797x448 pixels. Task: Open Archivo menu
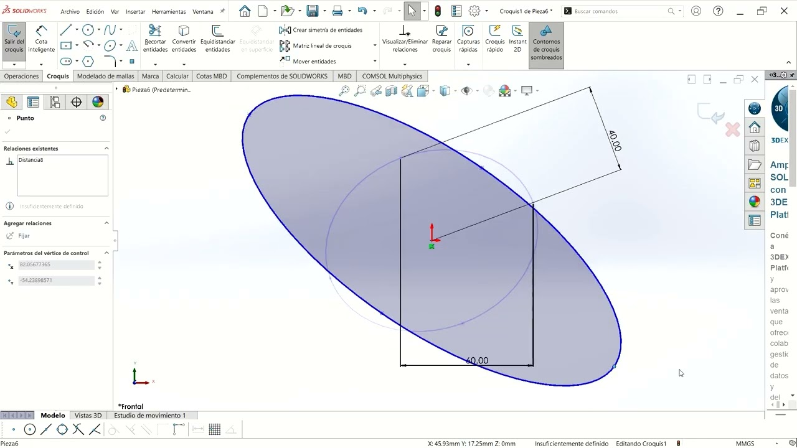pos(70,12)
